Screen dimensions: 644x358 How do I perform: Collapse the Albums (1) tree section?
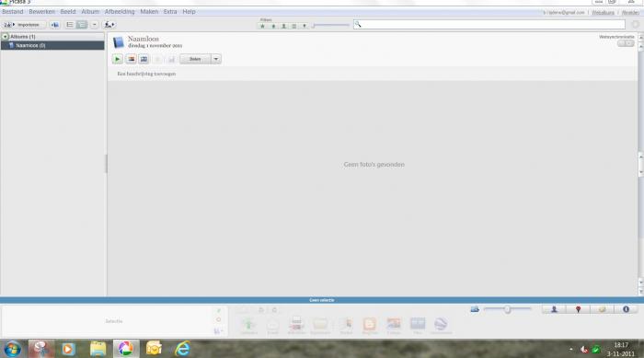coord(6,37)
